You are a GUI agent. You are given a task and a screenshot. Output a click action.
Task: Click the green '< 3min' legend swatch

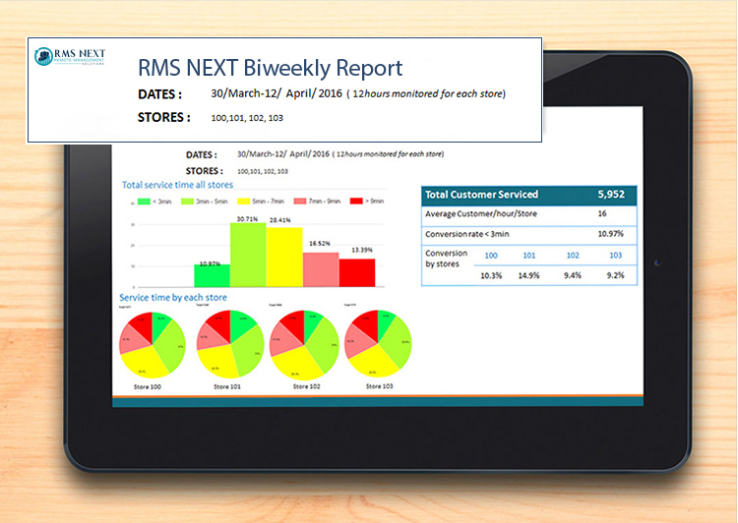pos(144,202)
